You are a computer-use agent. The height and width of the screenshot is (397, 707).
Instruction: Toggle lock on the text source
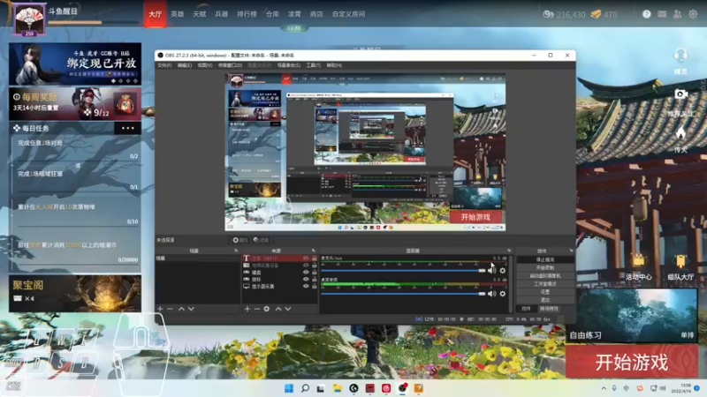(315, 258)
